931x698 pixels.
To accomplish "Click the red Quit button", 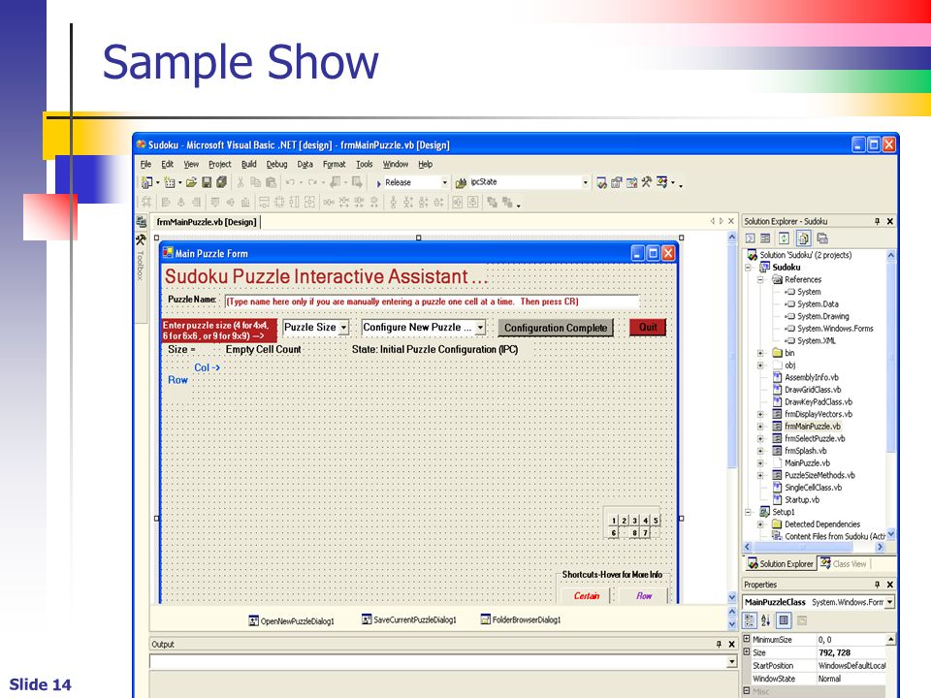I will click(x=648, y=328).
